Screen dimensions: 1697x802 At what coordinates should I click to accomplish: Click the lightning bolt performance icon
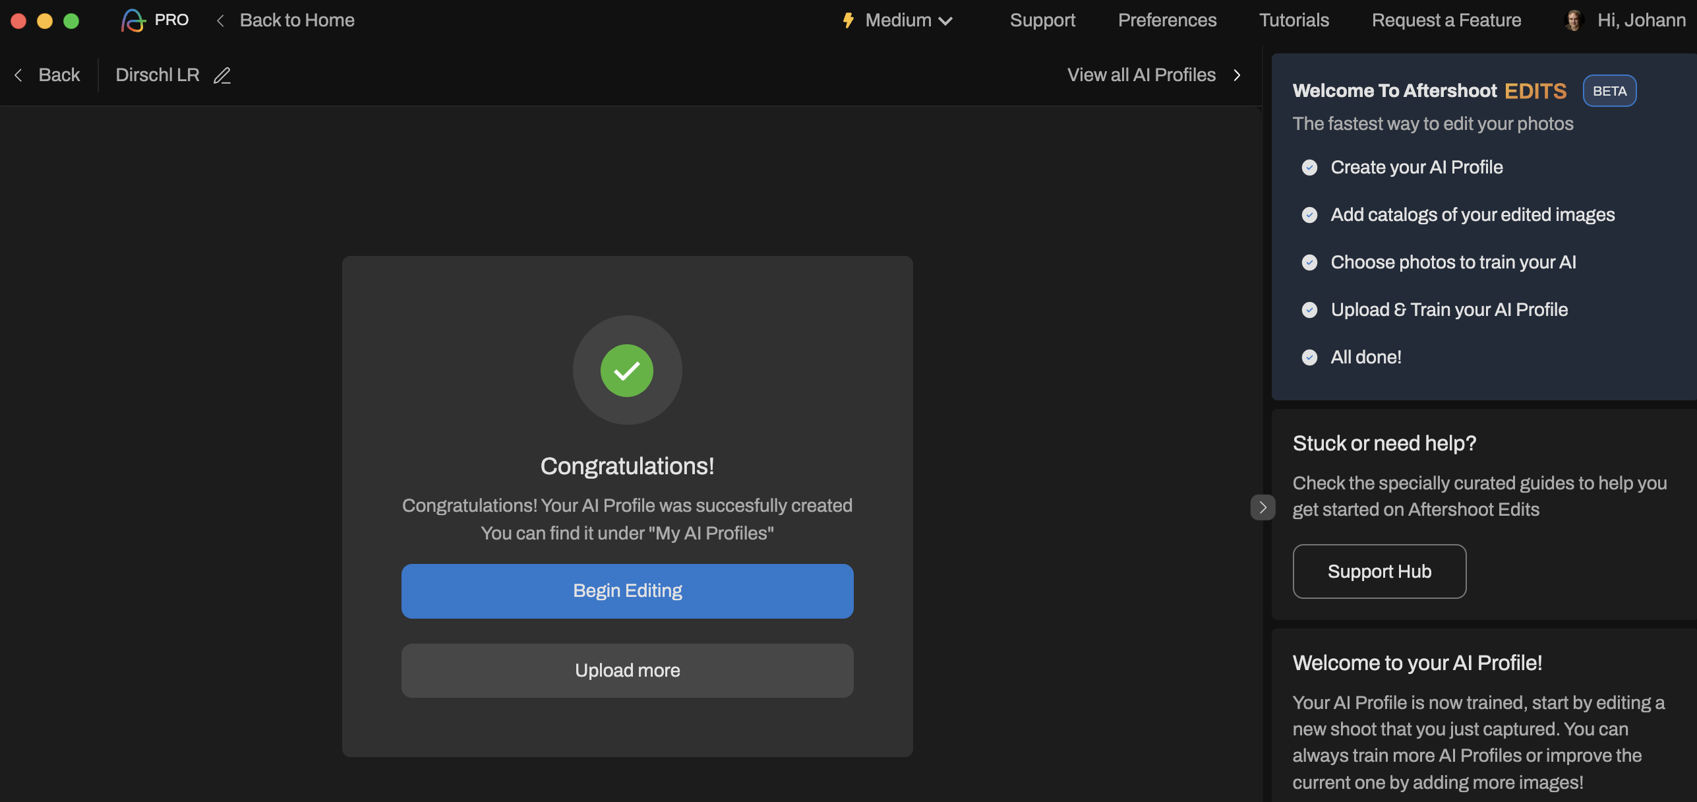click(x=848, y=20)
